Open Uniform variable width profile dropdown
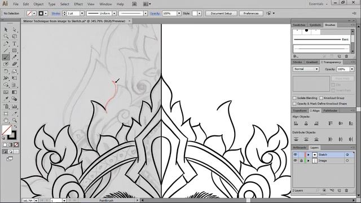This screenshot has height=203, width=361. (114, 14)
